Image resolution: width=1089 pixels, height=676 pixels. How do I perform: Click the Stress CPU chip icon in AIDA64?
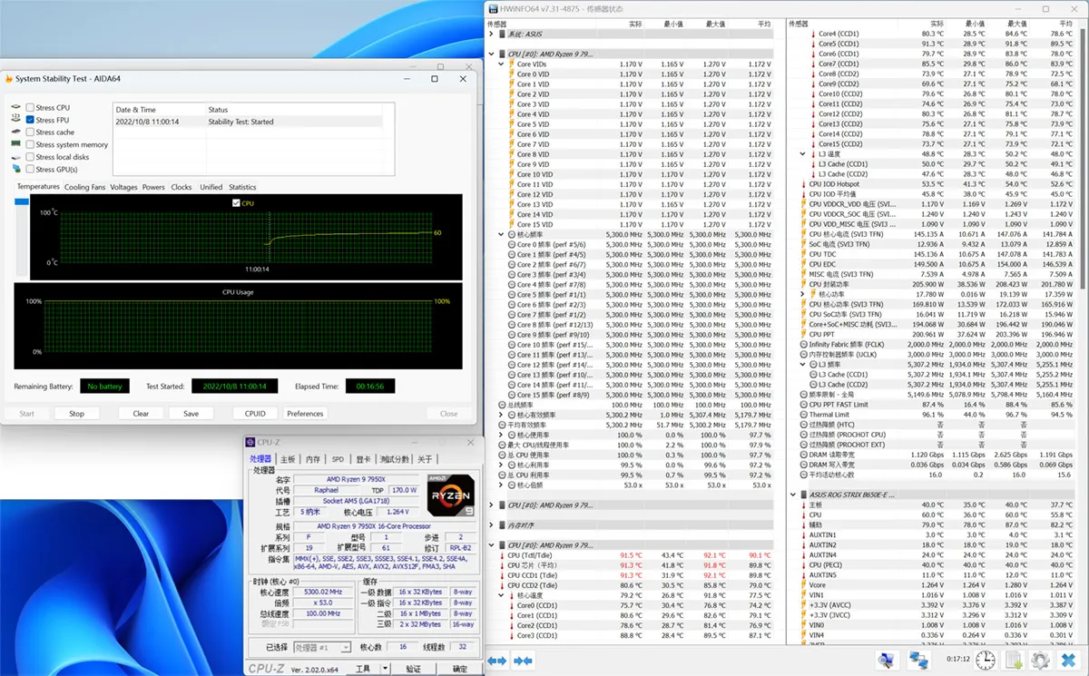tap(15, 107)
